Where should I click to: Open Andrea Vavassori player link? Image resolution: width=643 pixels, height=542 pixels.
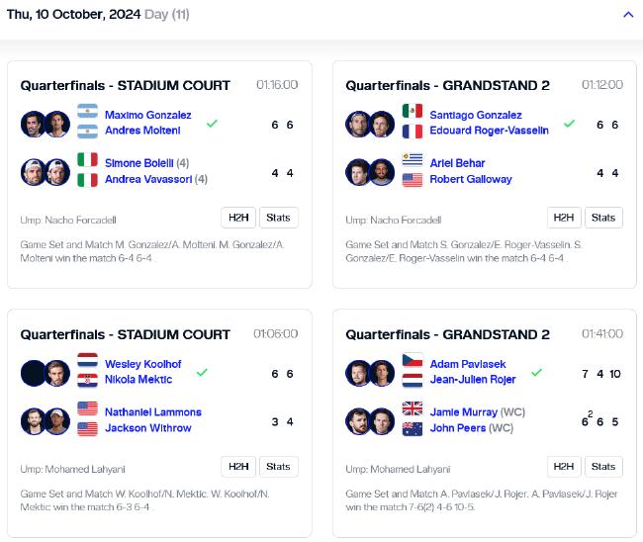click(148, 179)
